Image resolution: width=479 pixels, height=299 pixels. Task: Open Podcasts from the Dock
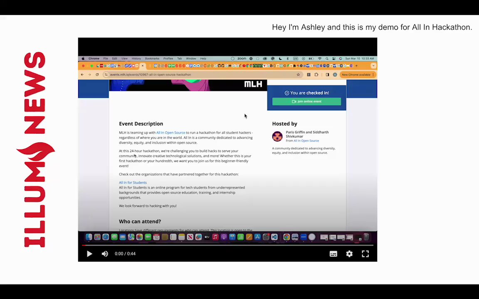pos(224,237)
